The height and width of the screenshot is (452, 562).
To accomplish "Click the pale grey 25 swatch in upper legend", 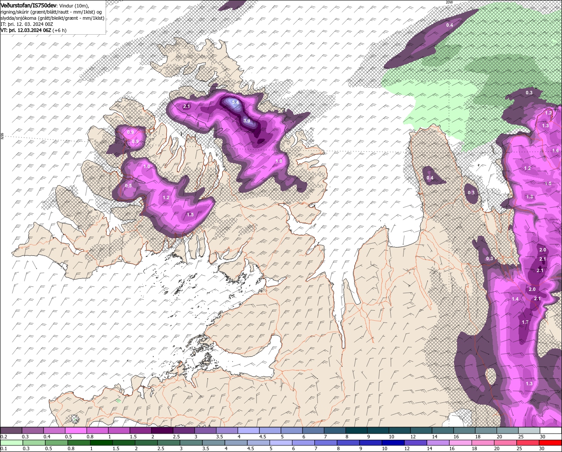I will coord(530,430).
